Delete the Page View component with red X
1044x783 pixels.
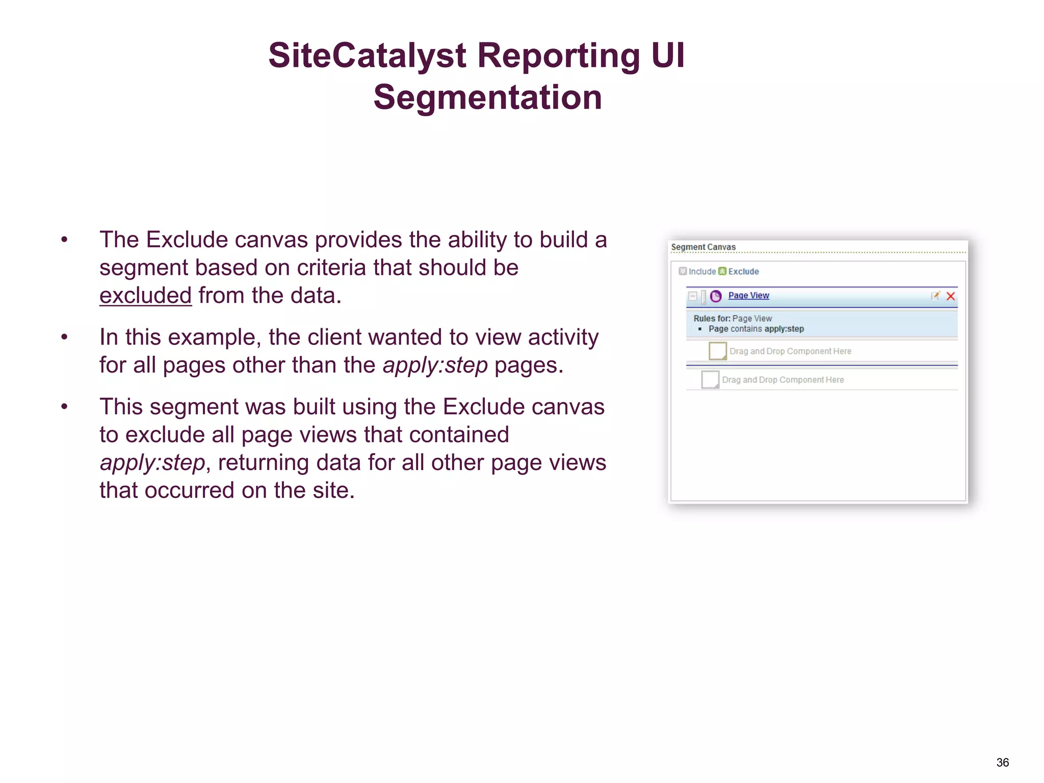point(951,296)
